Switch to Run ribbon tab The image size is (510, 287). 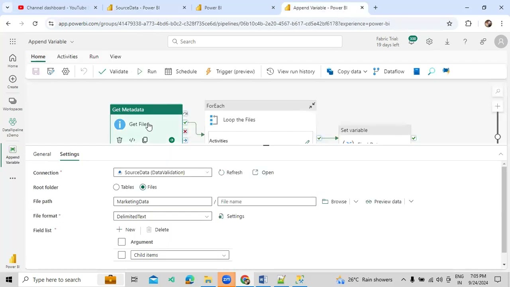pyautogui.click(x=94, y=57)
